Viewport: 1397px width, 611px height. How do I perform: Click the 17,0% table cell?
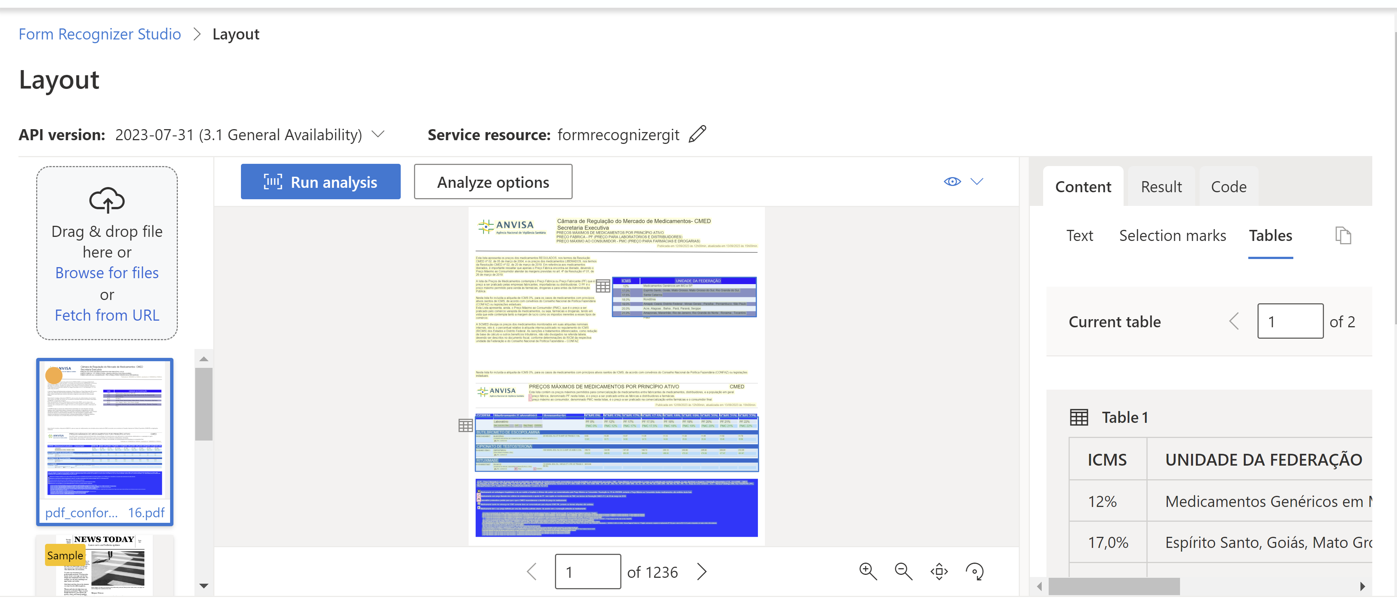point(1107,543)
